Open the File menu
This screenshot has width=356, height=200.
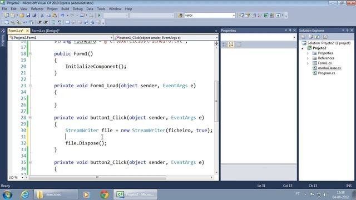point(4,9)
